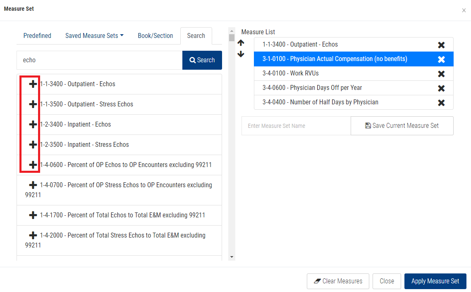Viewport: 471px width, 292px height.
Task: Focus the Enter Measure Set Name field
Action: 296,126
